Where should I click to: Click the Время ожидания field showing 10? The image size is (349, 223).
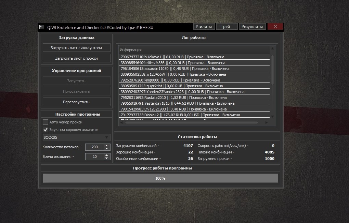click(94, 157)
